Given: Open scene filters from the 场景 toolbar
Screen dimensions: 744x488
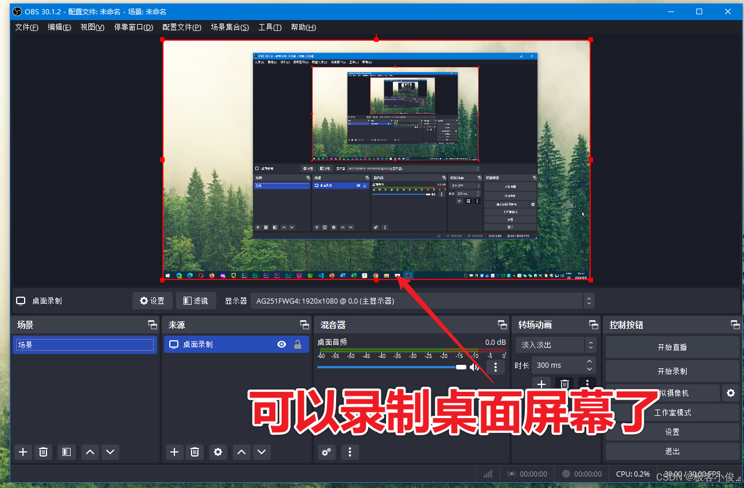Looking at the screenshot, I should pyautogui.click(x=67, y=452).
